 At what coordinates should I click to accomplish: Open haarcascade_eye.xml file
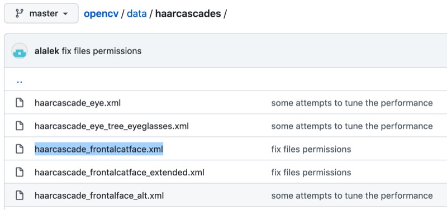(x=78, y=103)
